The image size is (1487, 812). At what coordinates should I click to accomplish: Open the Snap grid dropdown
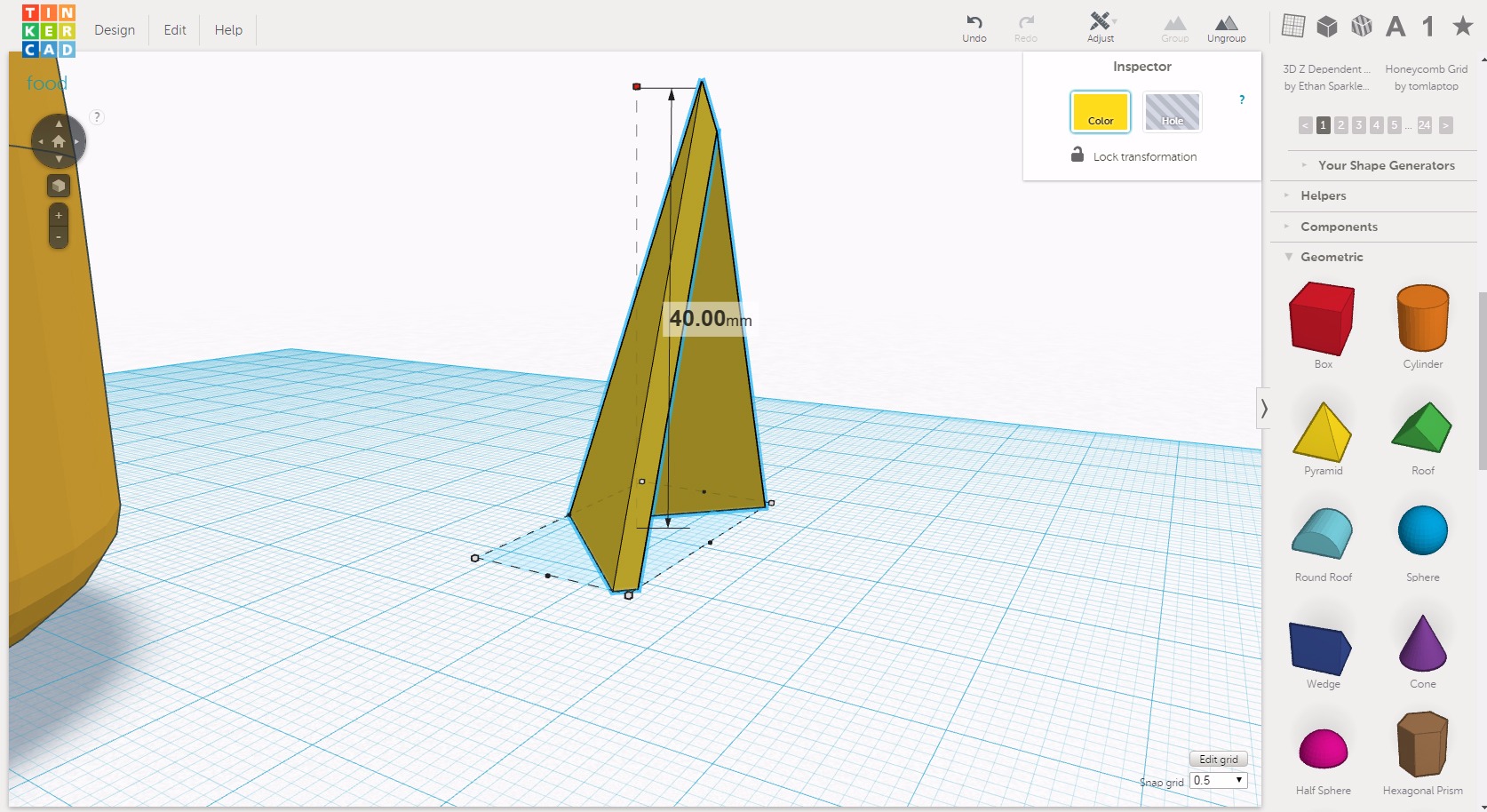pos(1218,780)
